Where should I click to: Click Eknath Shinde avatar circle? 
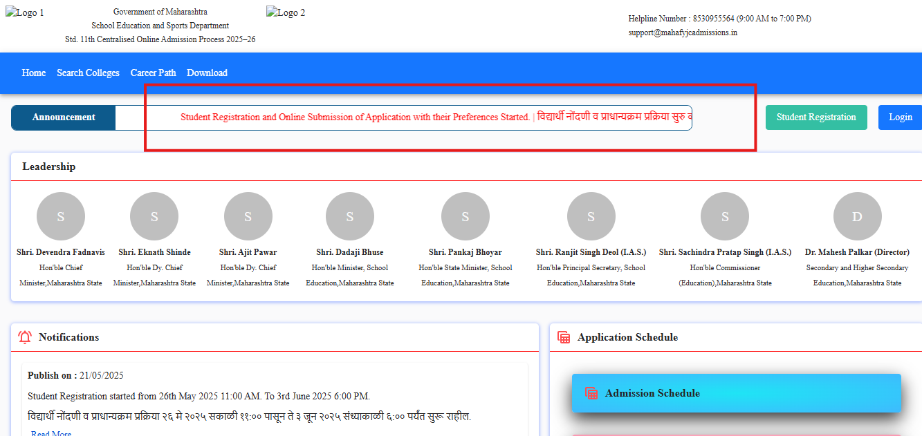(154, 216)
